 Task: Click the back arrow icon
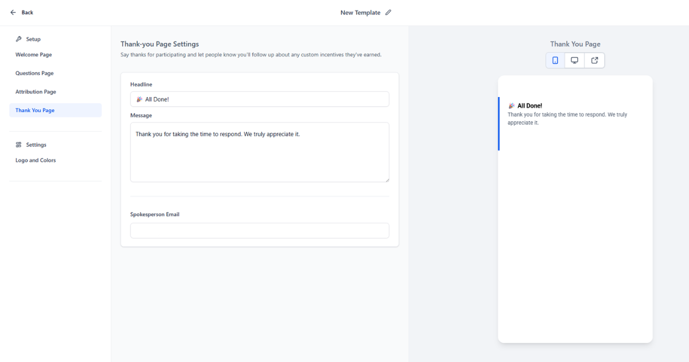tap(13, 13)
